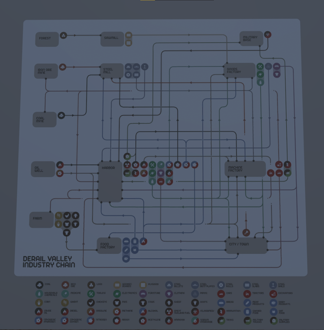Click the Meat Products legend icon

tap(247, 303)
